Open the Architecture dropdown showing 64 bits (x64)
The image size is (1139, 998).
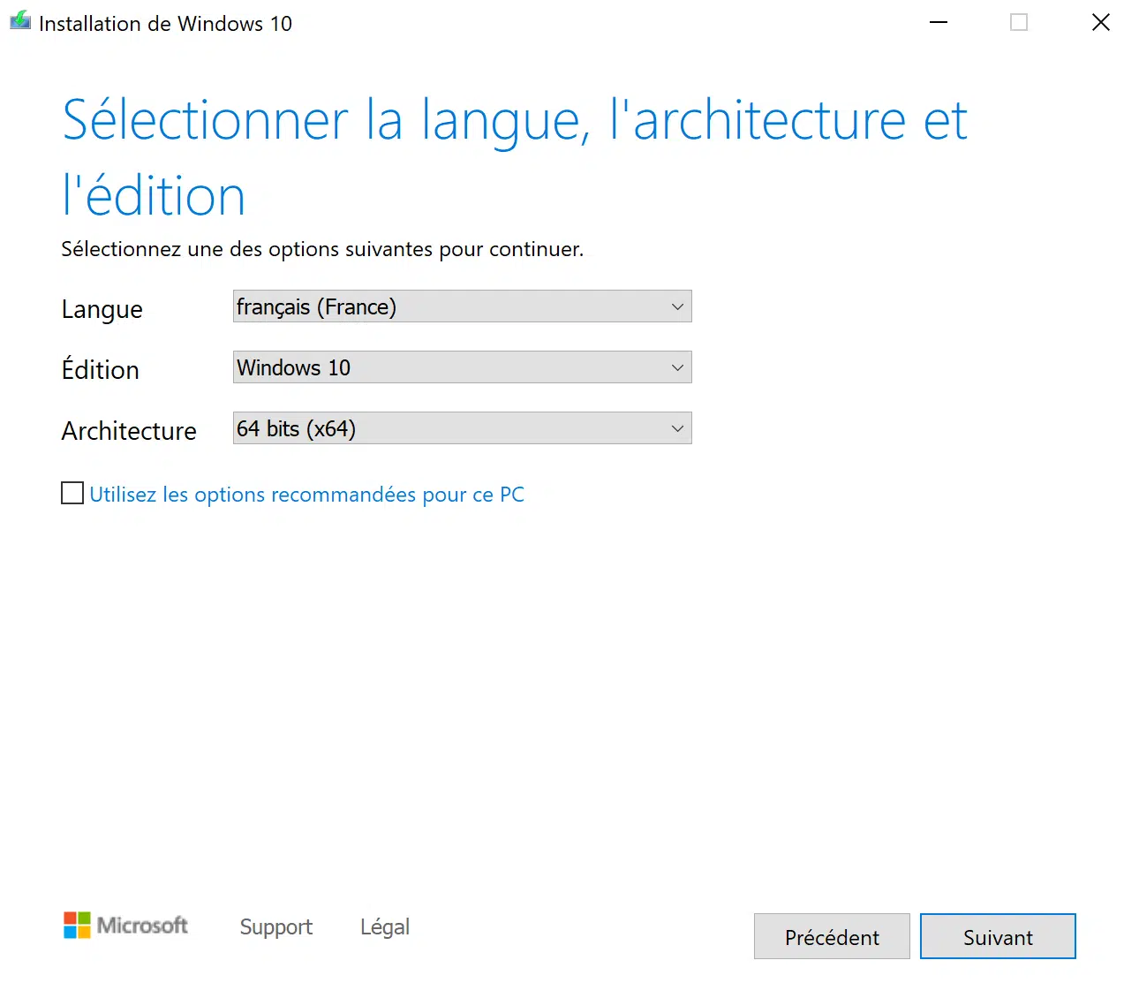[x=462, y=428]
